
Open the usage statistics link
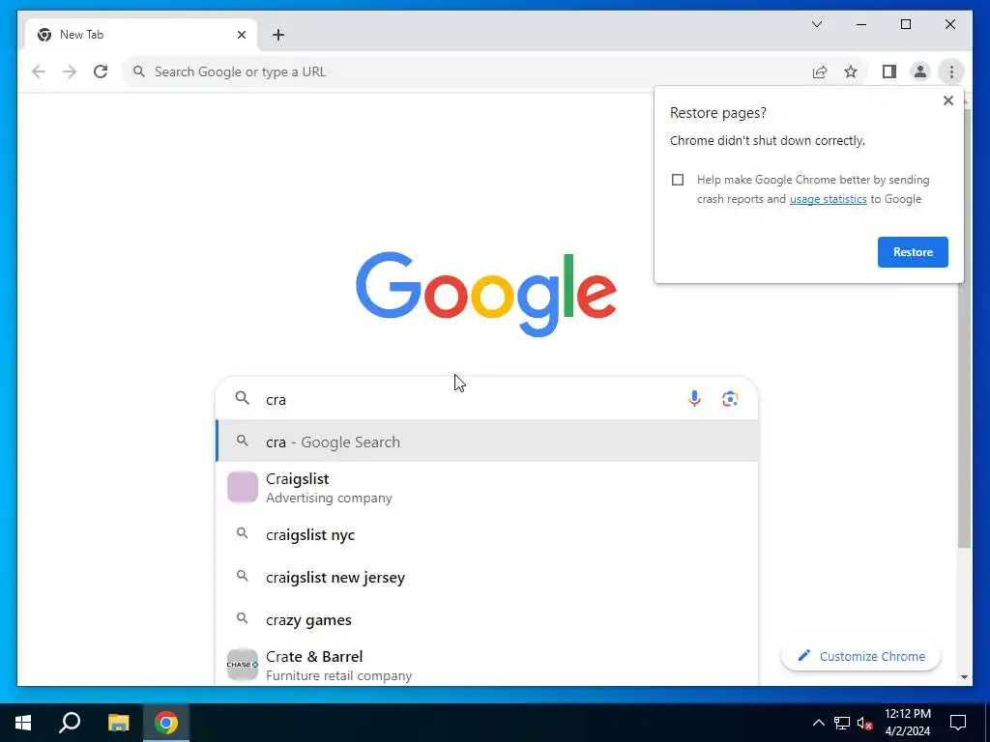(x=828, y=199)
